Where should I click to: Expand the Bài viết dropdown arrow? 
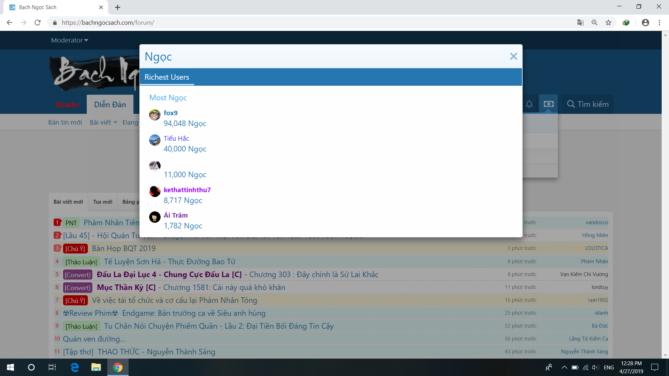pyautogui.click(x=115, y=123)
